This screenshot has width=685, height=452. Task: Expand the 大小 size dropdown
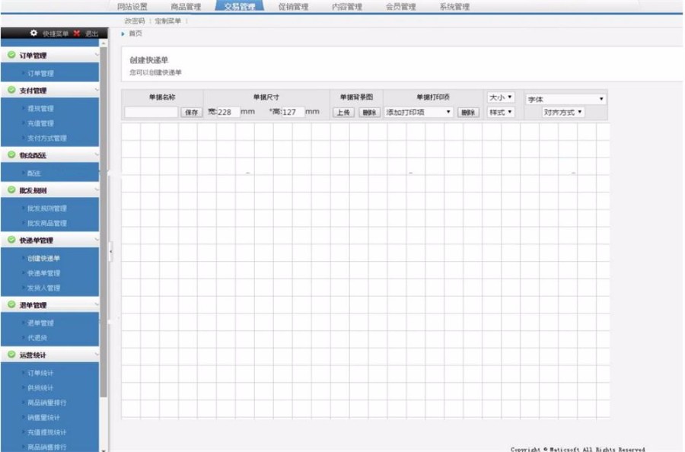click(501, 98)
